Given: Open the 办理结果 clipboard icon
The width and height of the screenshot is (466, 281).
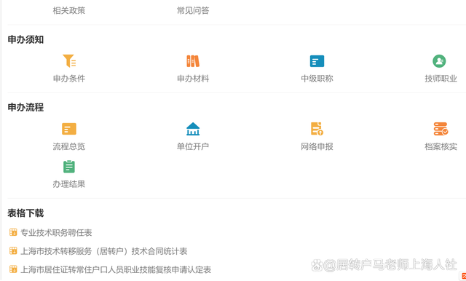Looking at the screenshot, I should pos(69,167).
